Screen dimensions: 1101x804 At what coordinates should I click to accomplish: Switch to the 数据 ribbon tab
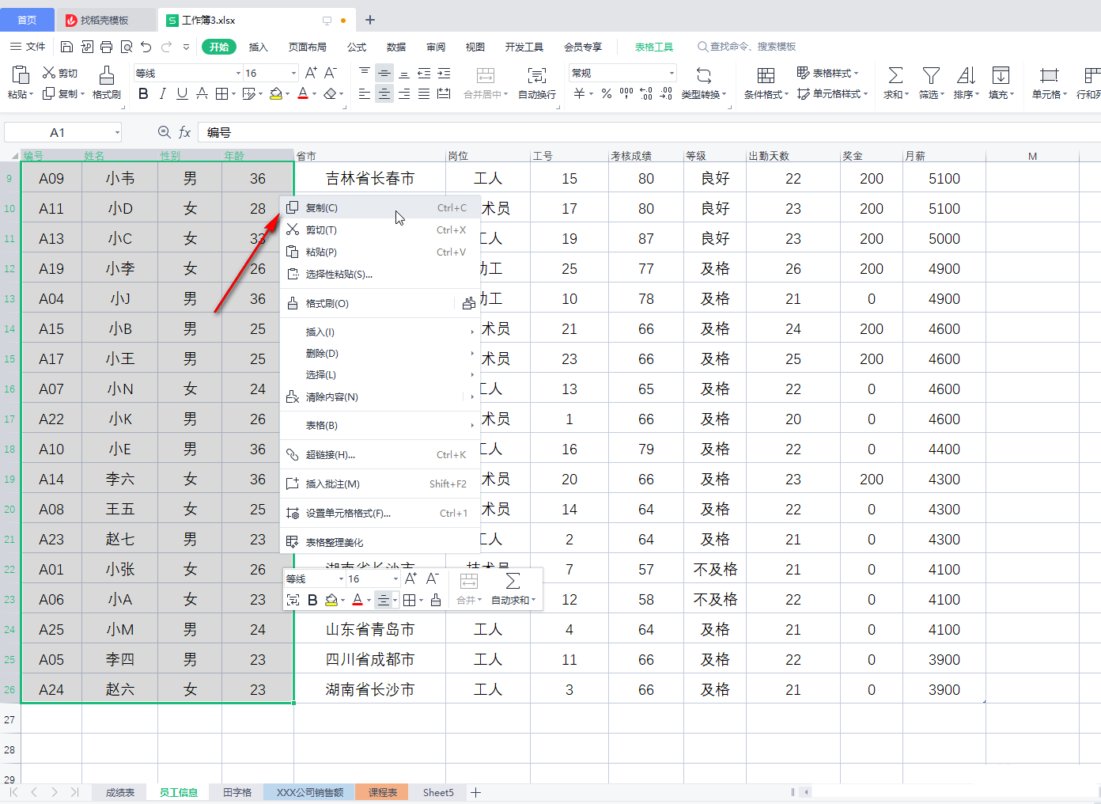[x=395, y=47]
